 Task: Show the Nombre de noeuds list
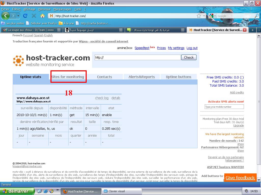click(241, 144)
